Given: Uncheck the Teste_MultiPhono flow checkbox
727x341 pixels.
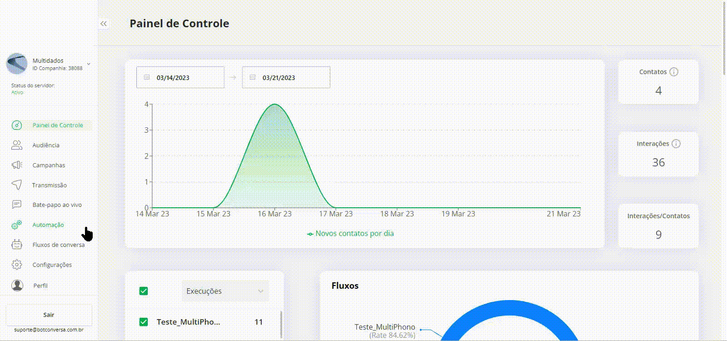Looking at the screenshot, I should tap(144, 322).
